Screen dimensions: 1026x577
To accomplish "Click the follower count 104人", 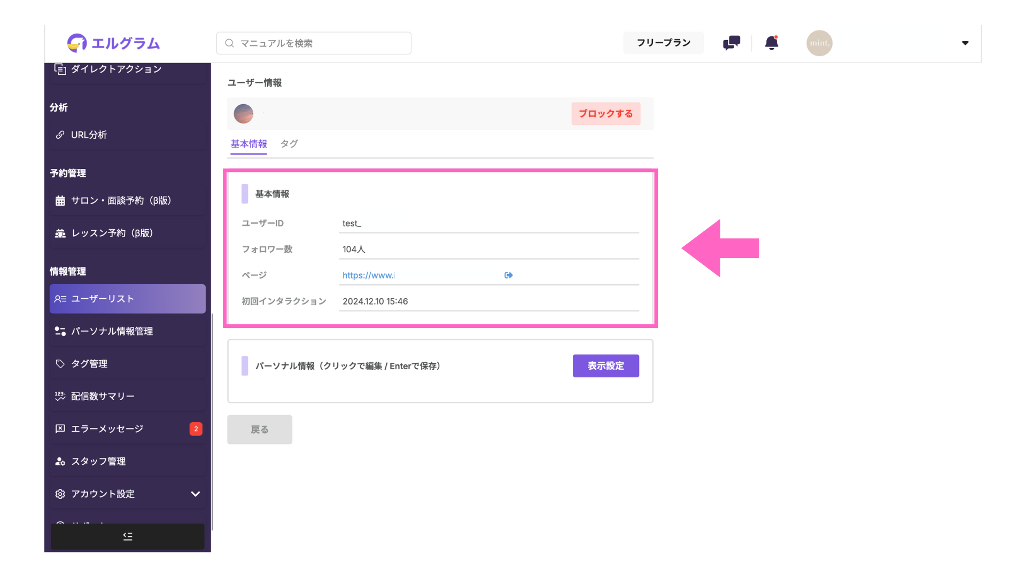I will click(x=354, y=249).
